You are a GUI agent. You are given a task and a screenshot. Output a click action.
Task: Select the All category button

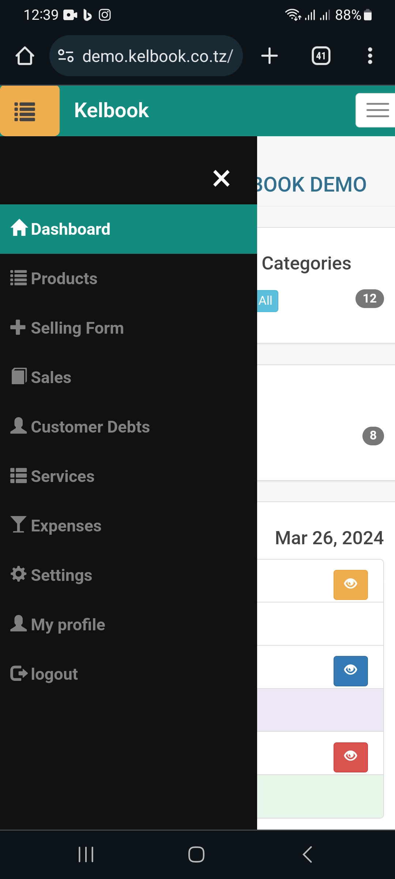(x=267, y=301)
